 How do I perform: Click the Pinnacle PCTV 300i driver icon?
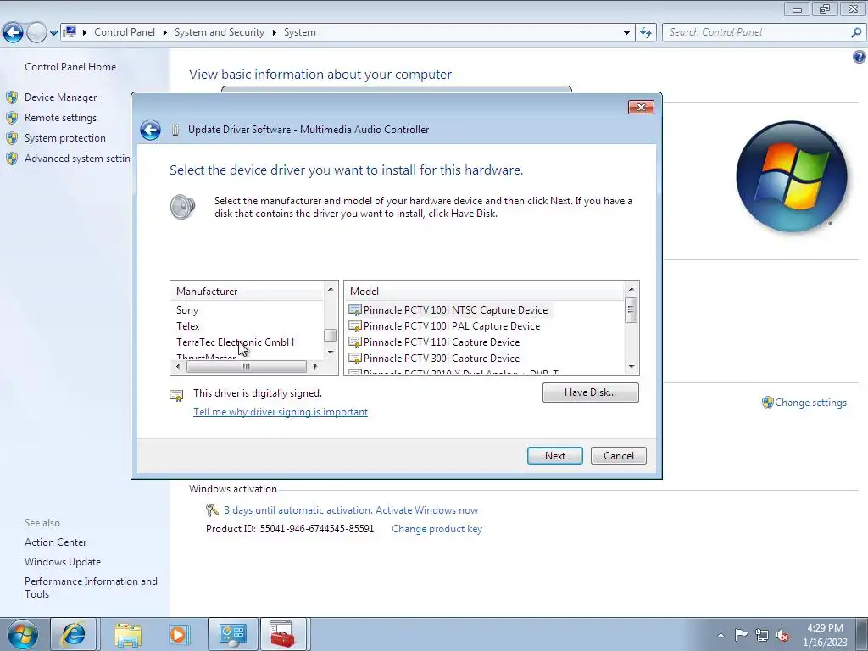click(355, 359)
